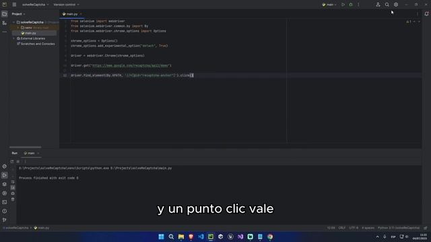Image resolution: width=431 pixels, height=242 pixels.
Task: Open Python Console tool window icon
Action: 5,166
